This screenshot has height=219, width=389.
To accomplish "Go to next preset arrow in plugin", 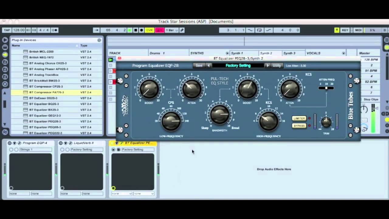I will coord(268,65).
